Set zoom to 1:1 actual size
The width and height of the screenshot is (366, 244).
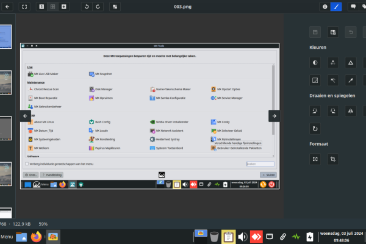[x=42, y=7]
